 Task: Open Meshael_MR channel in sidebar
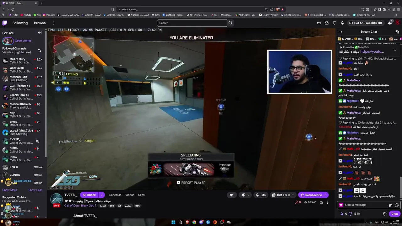click(x=24, y=78)
